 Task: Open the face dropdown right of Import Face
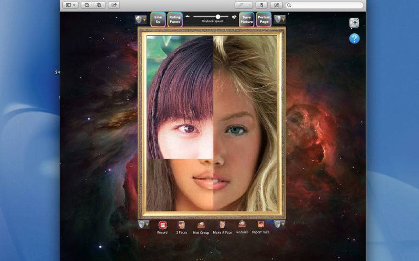point(279,224)
